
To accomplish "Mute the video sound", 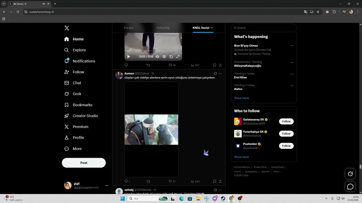I will coord(157,57).
